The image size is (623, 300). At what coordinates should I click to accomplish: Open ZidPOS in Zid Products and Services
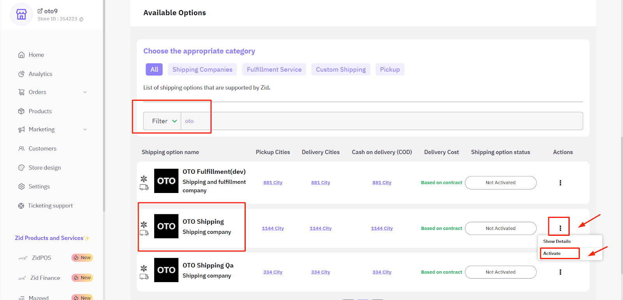coord(41,258)
